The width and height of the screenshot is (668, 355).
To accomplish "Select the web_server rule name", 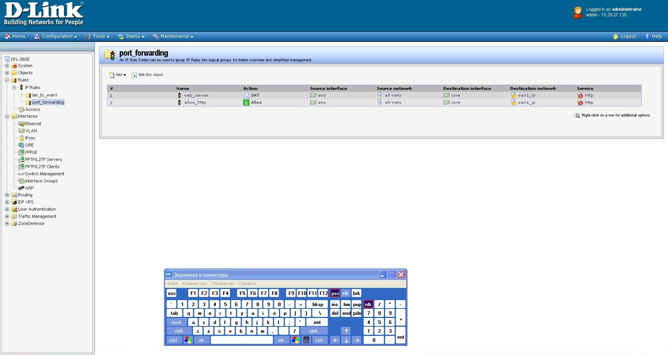I will click(196, 95).
